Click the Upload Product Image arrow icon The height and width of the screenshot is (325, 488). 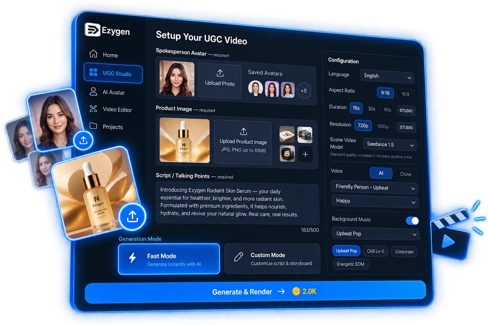point(244,132)
